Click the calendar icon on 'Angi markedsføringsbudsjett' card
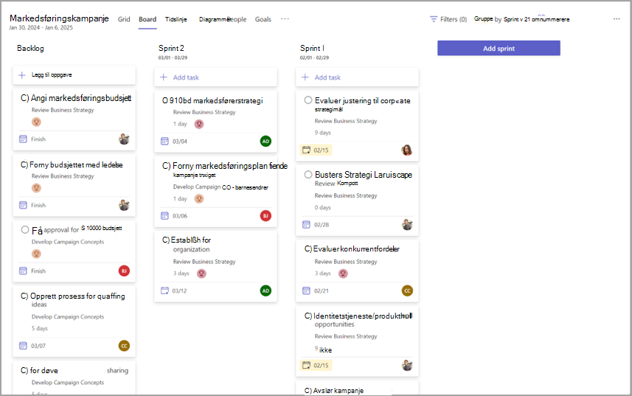Image resolution: width=632 pixels, height=396 pixels. (24, 139)
